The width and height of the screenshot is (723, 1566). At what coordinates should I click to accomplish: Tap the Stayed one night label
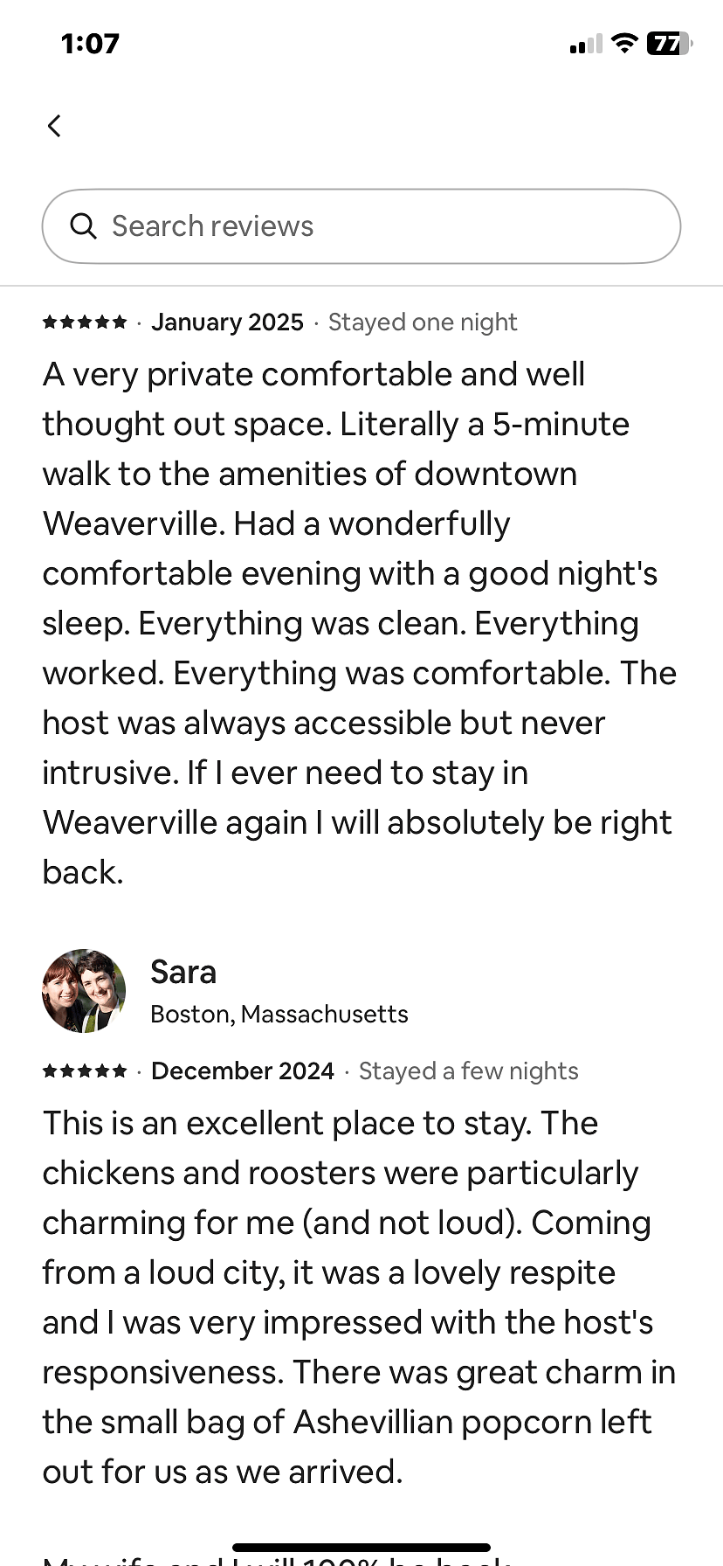[423, 322]
